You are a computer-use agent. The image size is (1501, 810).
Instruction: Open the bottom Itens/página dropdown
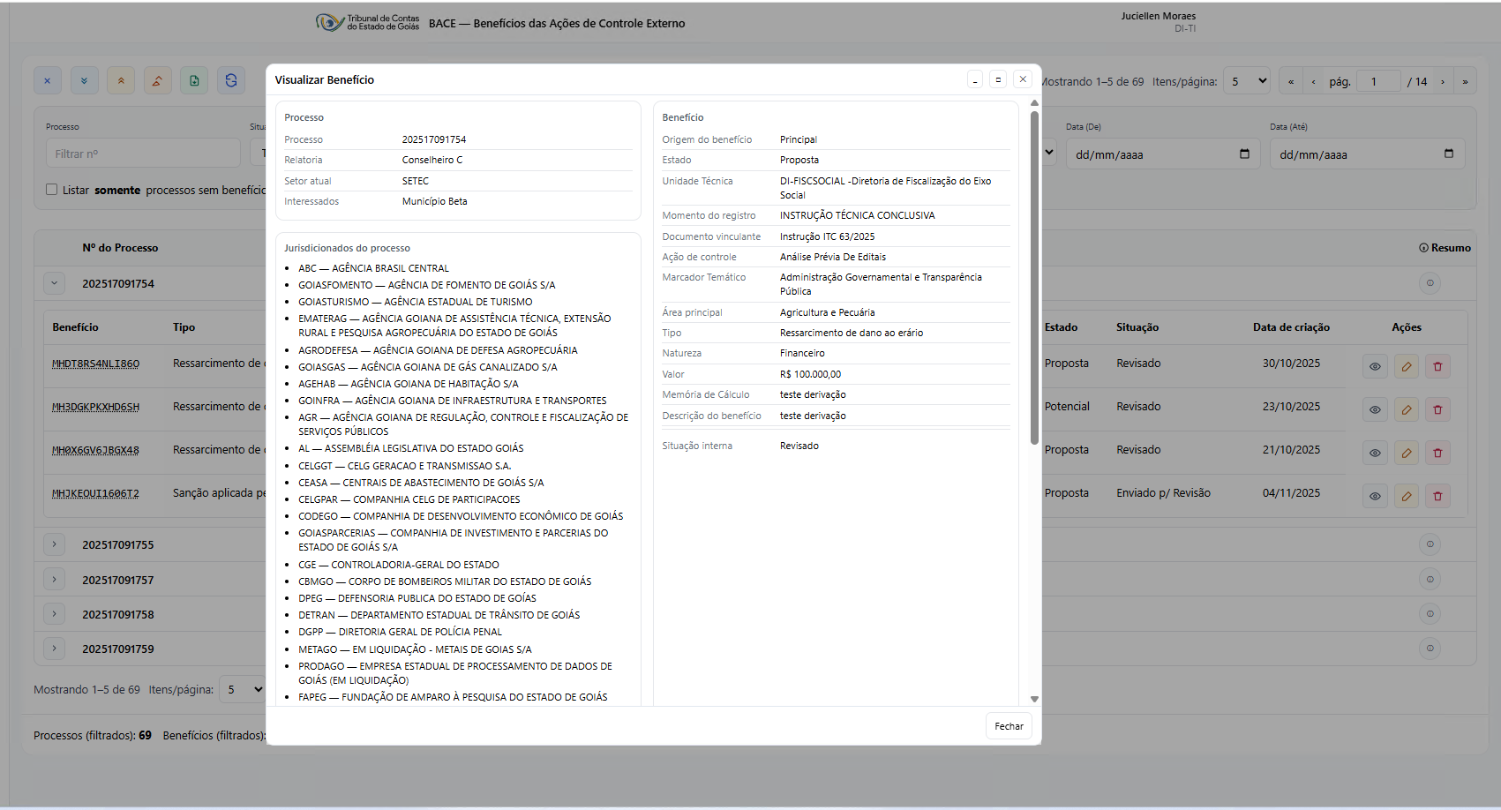tap(243, 689)
